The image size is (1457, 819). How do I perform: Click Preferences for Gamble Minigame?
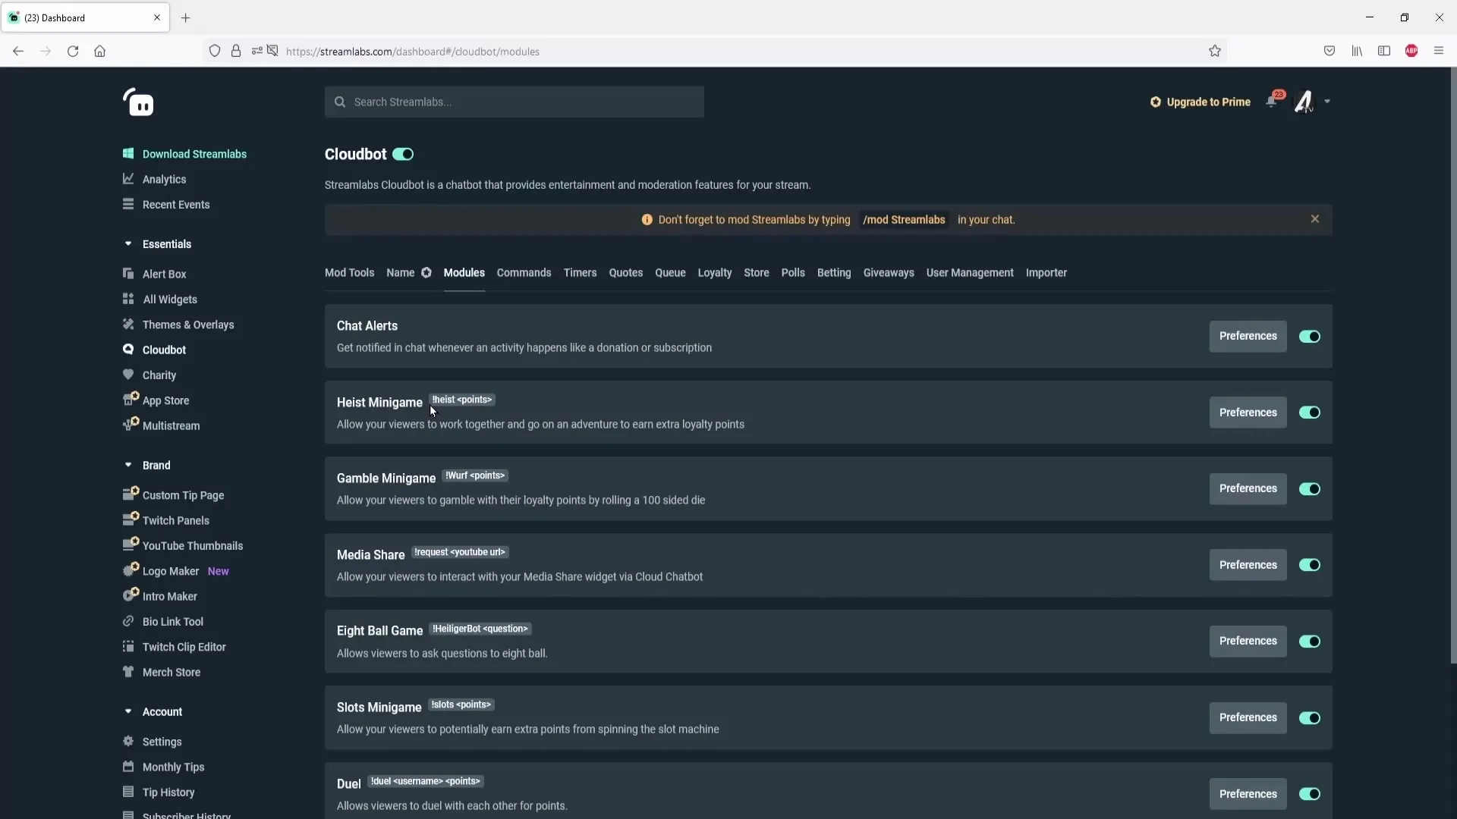[1248, 488]
